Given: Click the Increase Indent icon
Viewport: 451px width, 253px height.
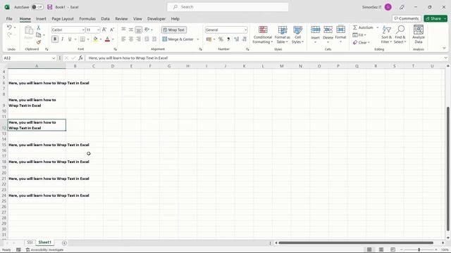Looking at the screenshot, I should point(154,39).
